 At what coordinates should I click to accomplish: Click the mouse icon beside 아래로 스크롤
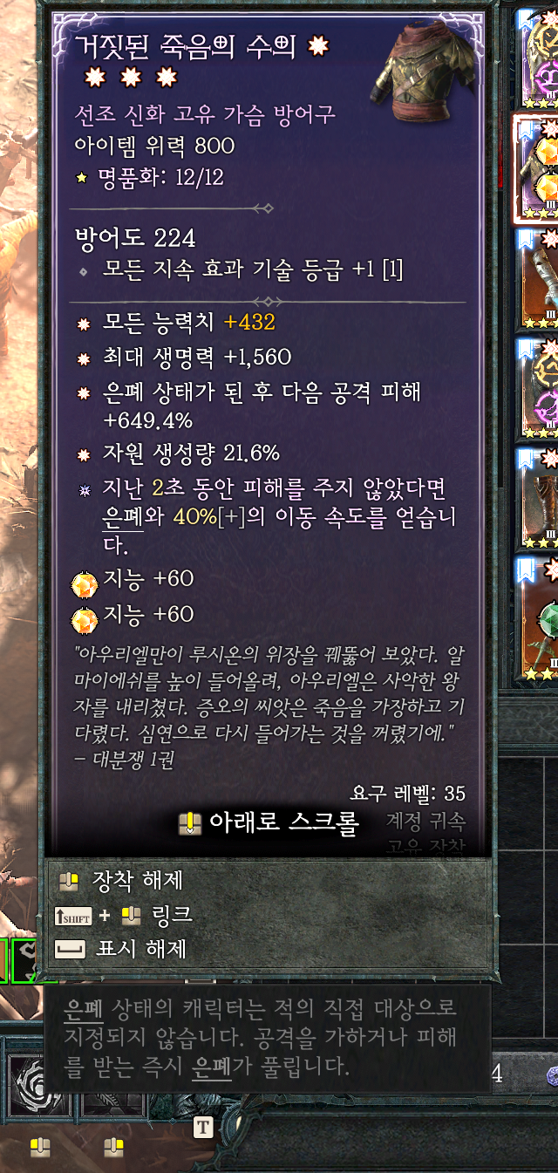click(x=189, y=823)
